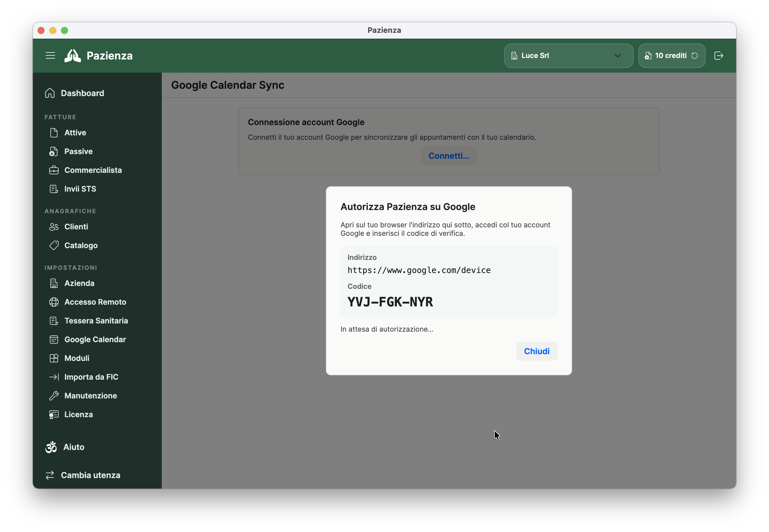This screenshot has height=532, width=769.
Task: Click the Google Calendar Sync page title
Action: pyautogui.click(x=228, y=85)
